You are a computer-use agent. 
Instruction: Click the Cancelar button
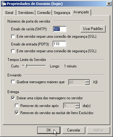(74, 130)
